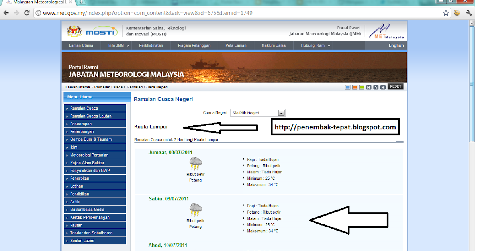Viewport: 478px width, 251px height.
Task: Open Pendidikan in the side menu
Action: point(95,194)
